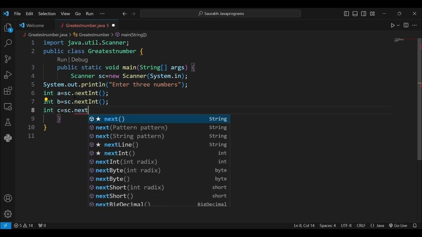Open the Run and Debug view
422x237 pixels.
[8, 75]
